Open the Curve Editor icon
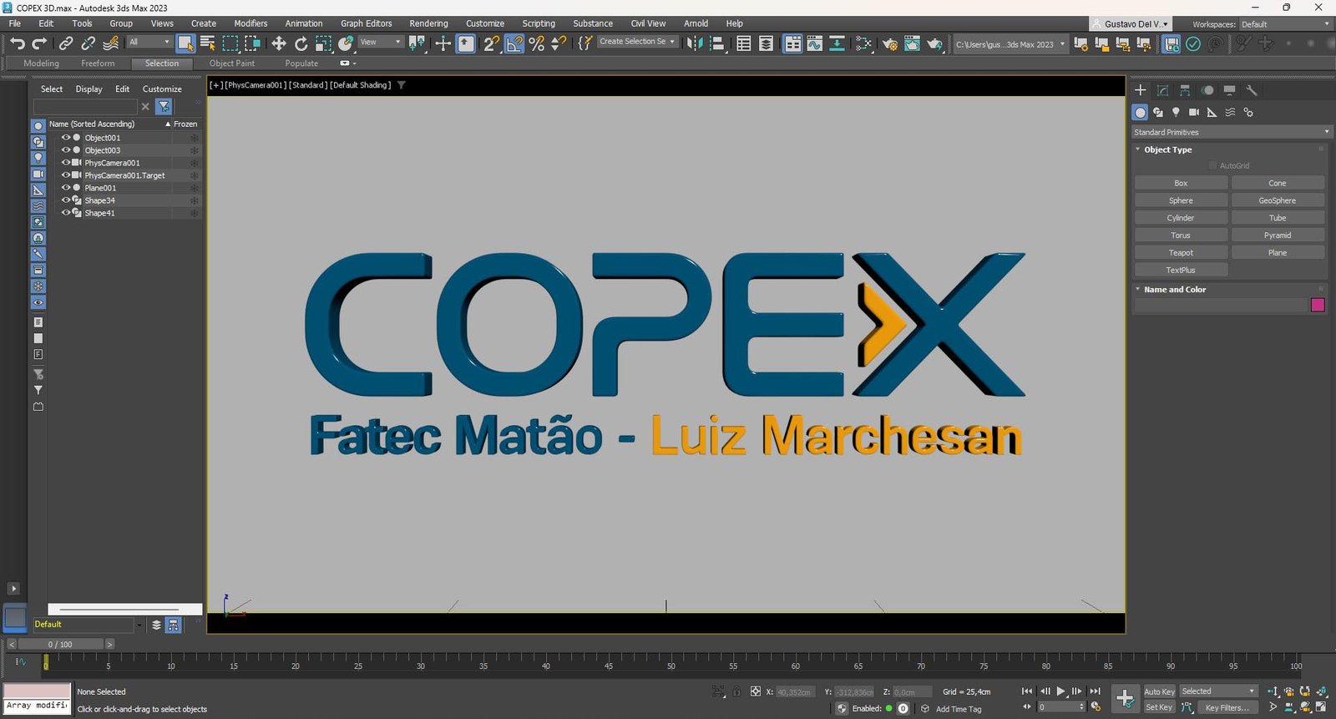Screen dimensions: 1336x719 (814, 43)
